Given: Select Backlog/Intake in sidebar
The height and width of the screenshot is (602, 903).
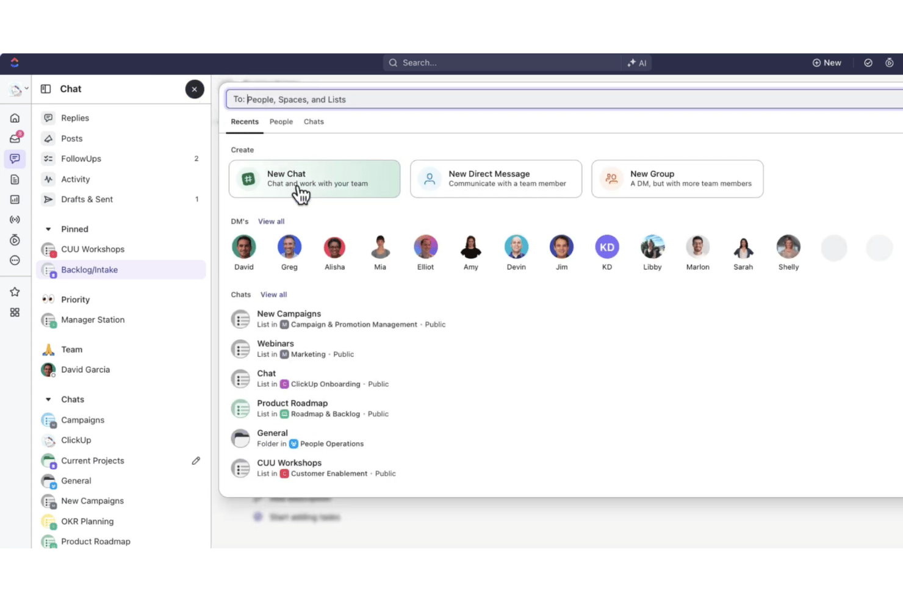Looking at the screenshot, I should tap(121, 270).
